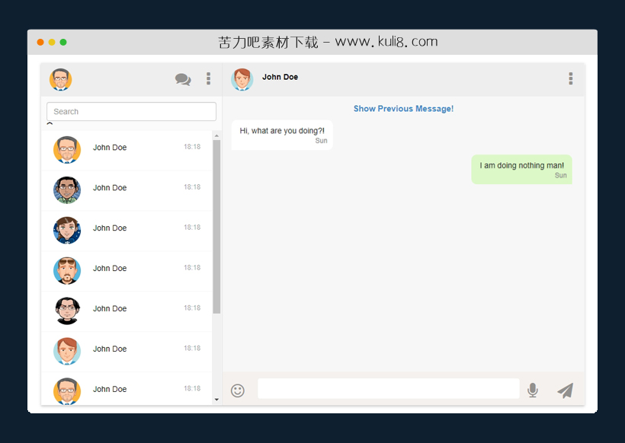
Task: Send message with paper plane icon
Action: pos(565,390)
